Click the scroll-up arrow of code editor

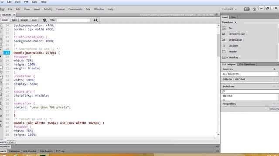point(218,26)
